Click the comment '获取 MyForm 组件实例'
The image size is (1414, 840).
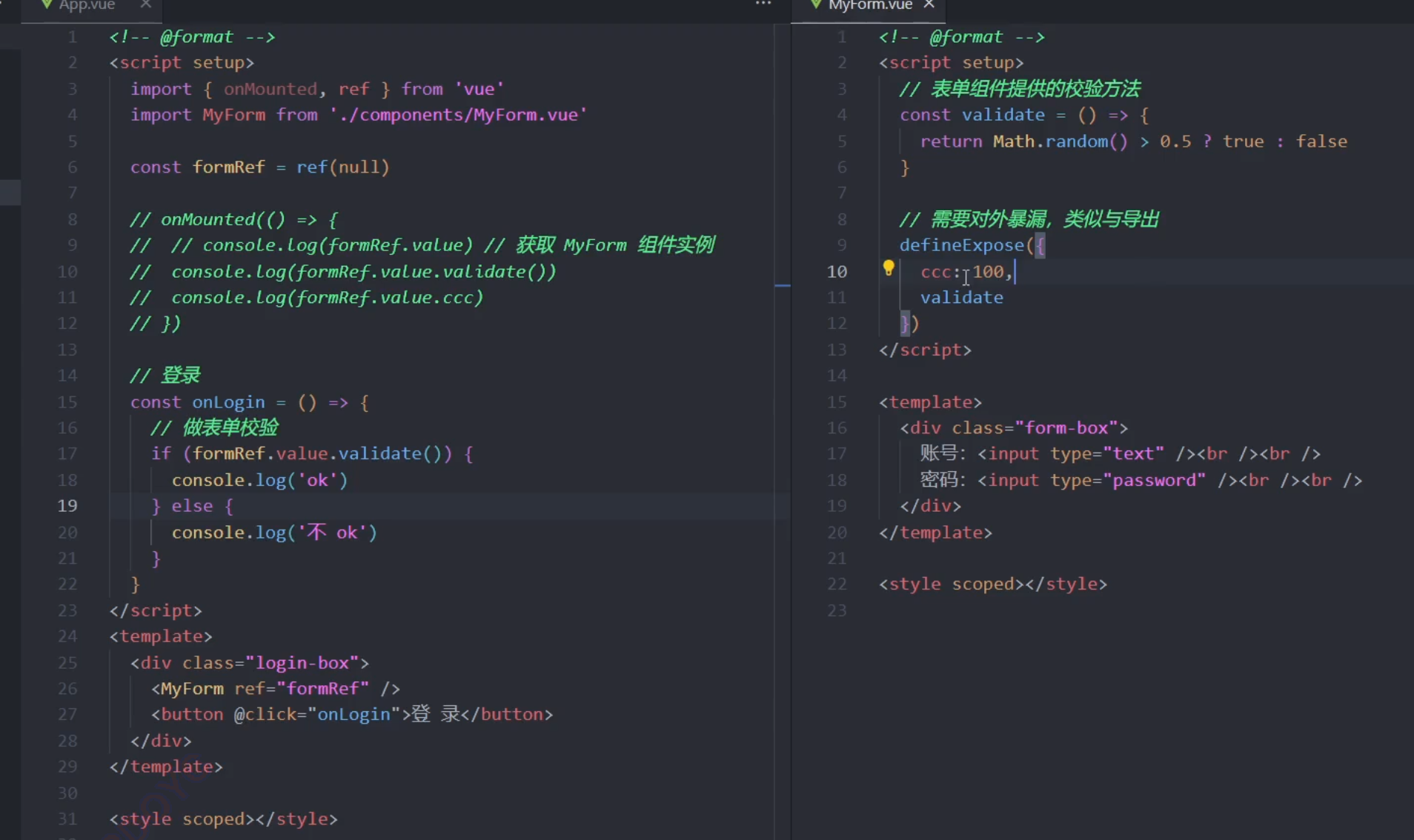point(615,245)
